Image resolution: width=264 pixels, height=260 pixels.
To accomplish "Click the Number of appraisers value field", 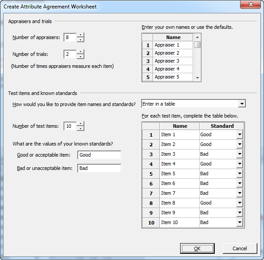I will tap(70, 37).
